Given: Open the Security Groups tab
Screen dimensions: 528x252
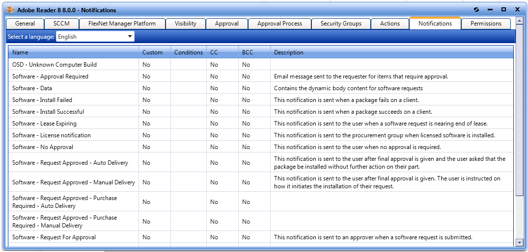Looking at the screenshot, I should coord(341,24).
